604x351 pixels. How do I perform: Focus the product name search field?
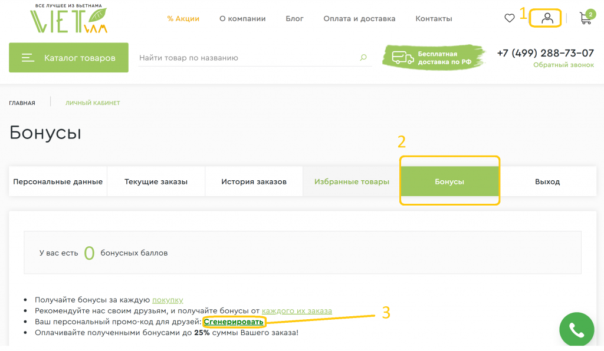click(x=248, y=58)
